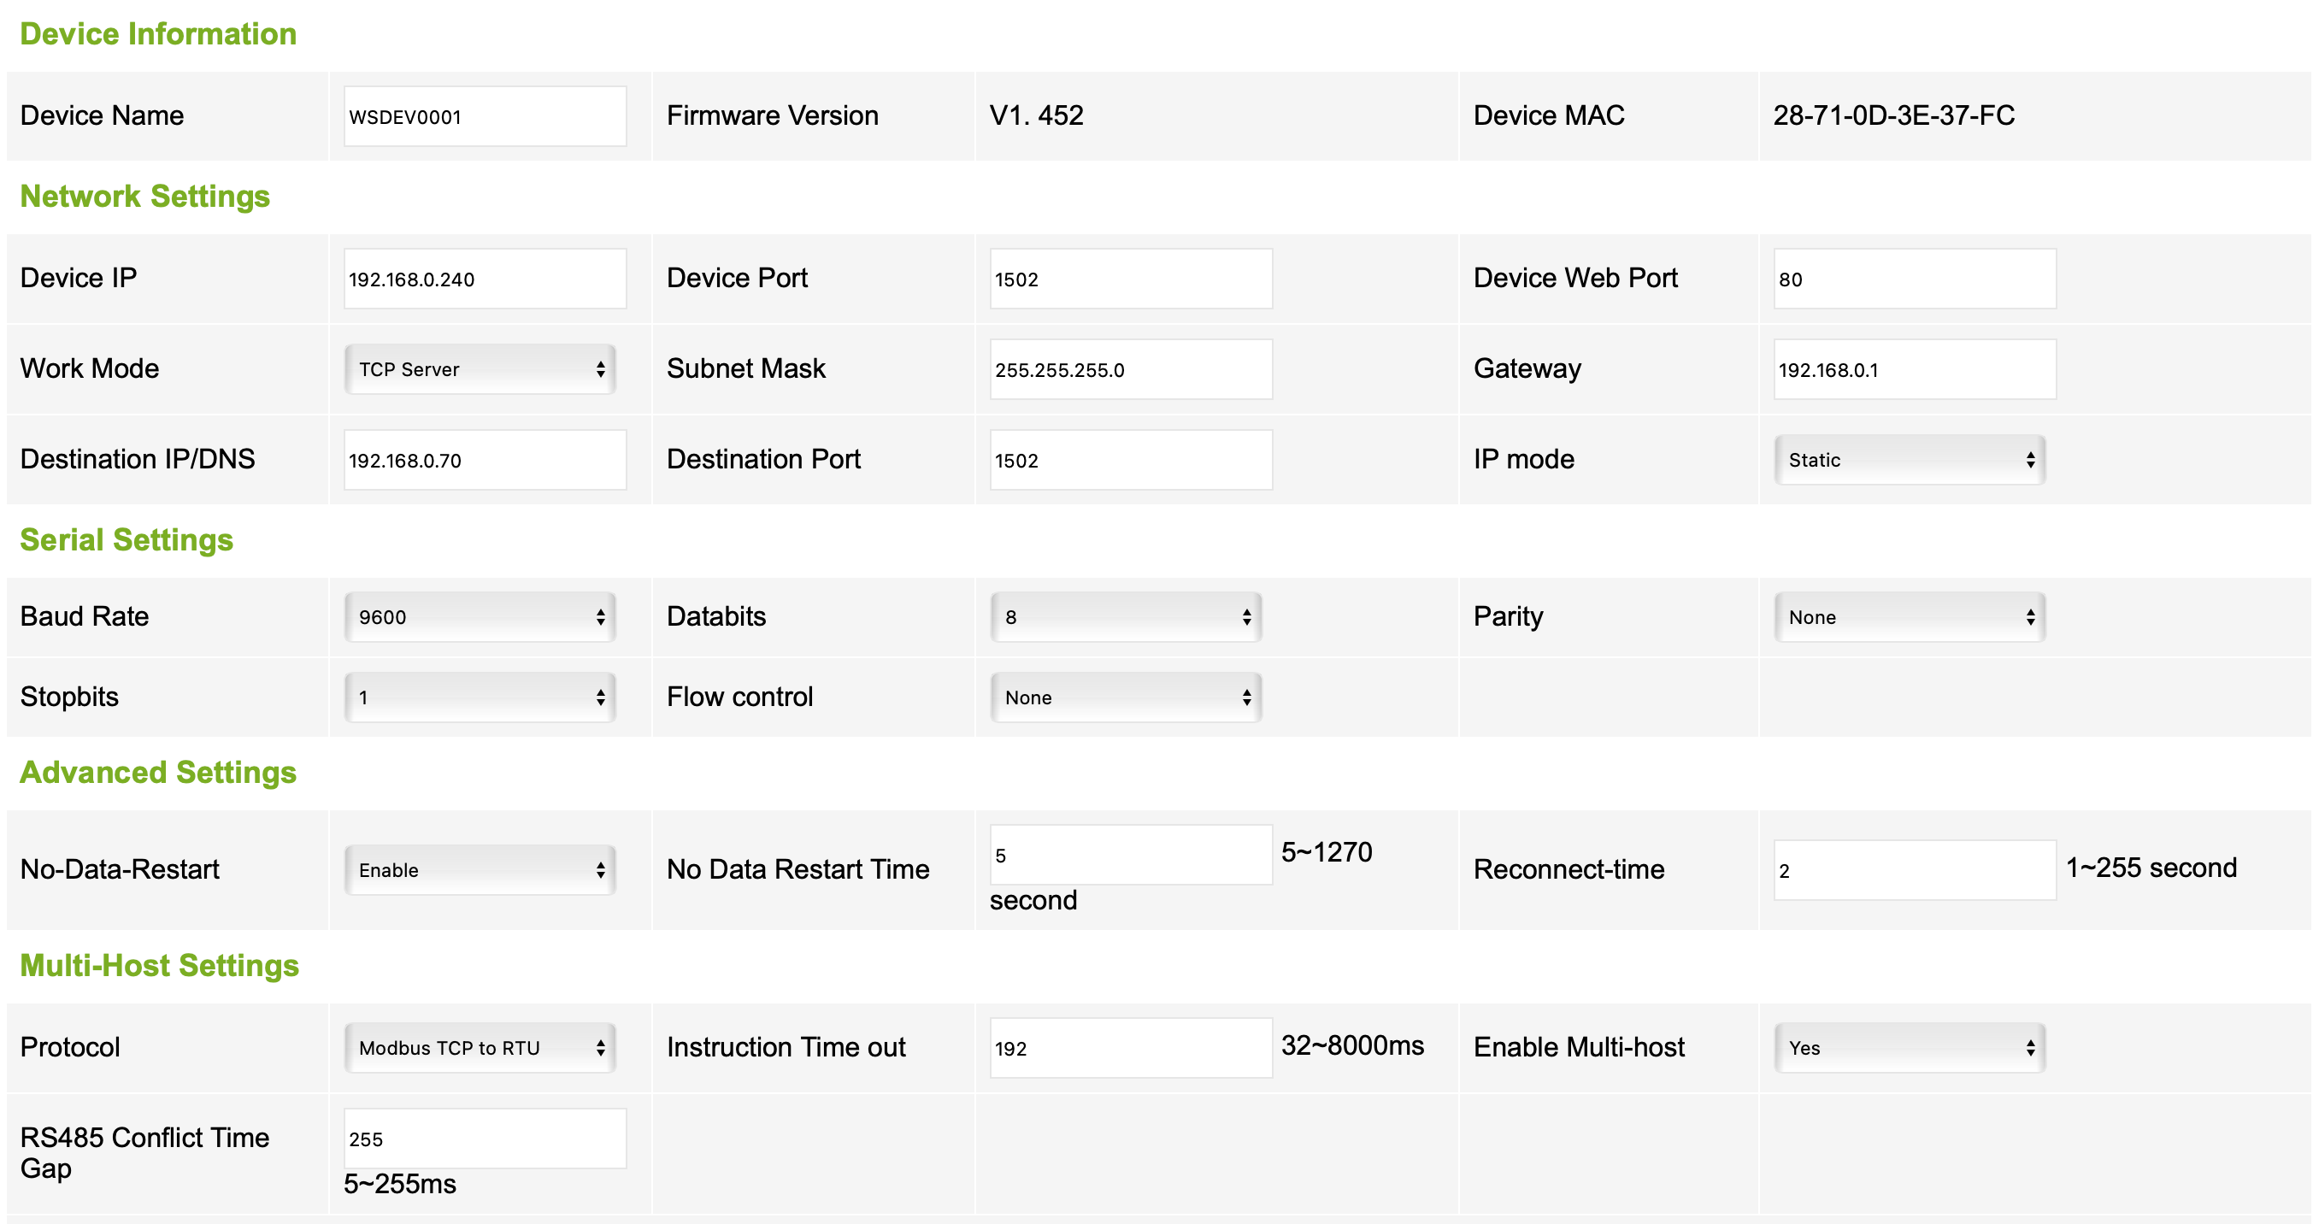2313x1224 pixels.
Task: Open the Parity dropdown
Action: [x=1909, y=617]
